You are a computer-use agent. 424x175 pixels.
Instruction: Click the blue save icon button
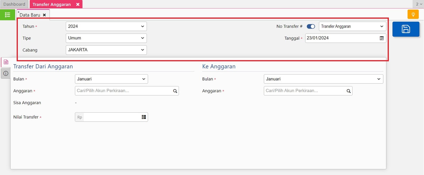[x=406, y=29]
